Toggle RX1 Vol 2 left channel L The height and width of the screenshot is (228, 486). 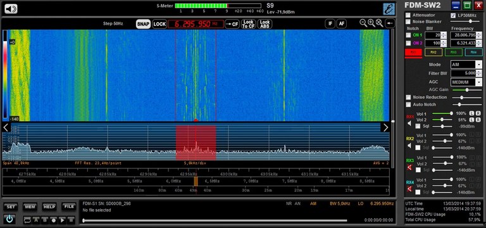pos(471,120)
